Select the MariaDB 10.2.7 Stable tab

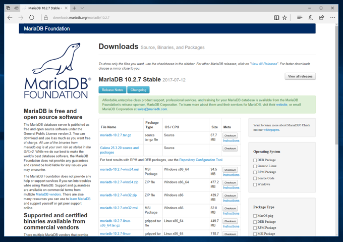45,8
